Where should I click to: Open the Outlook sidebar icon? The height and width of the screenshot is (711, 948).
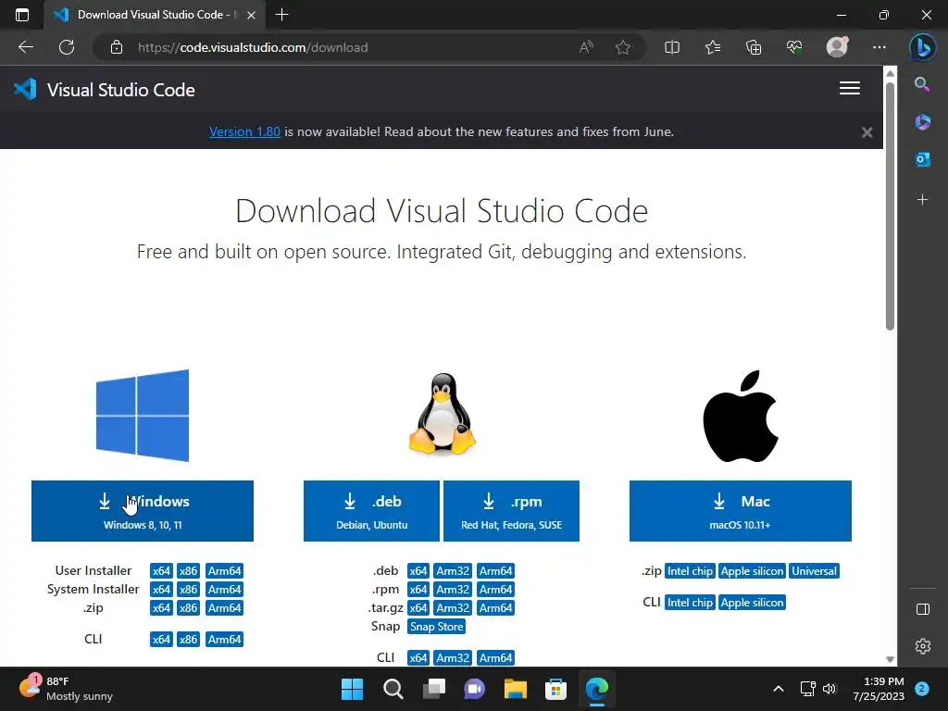click(923, 159)
